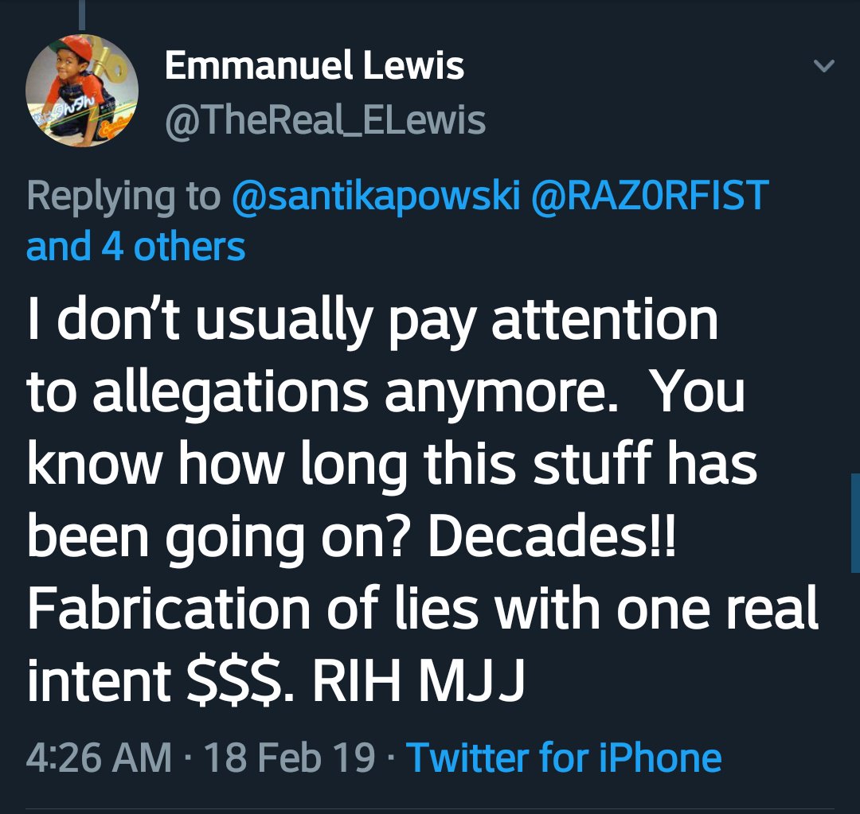Viewport: 860px width, 814px height.
Task: Click the 18 Feb 19 date
Action: 290,758
